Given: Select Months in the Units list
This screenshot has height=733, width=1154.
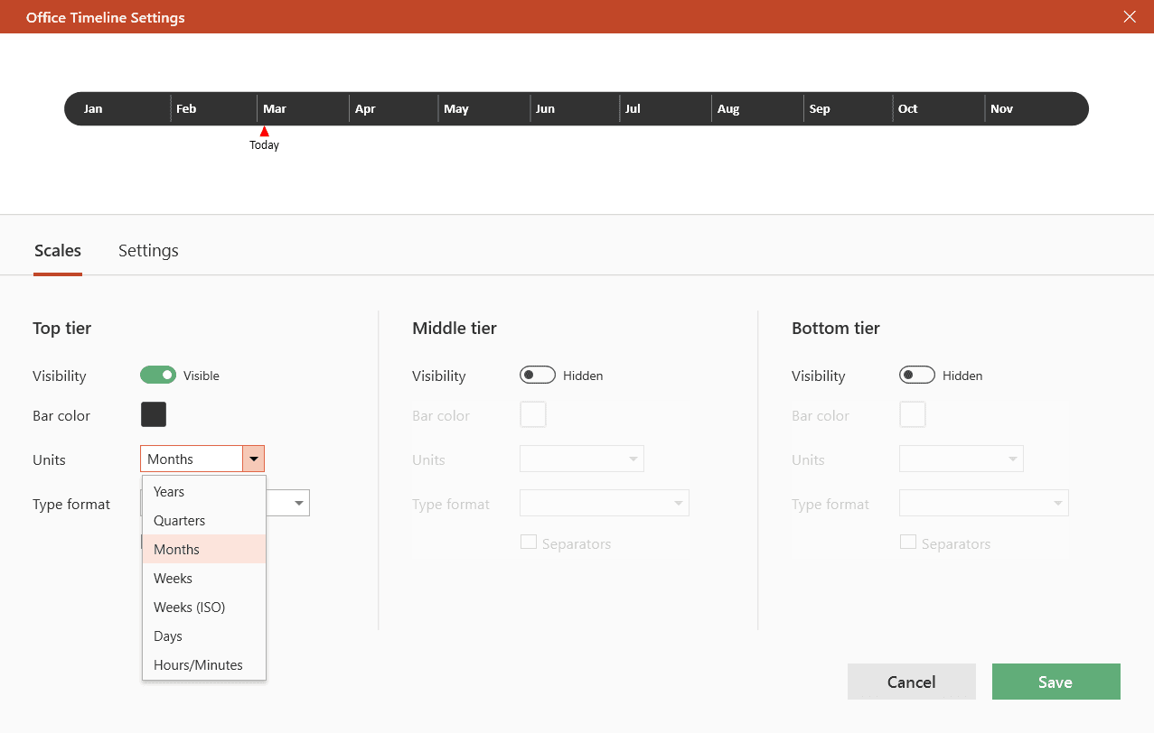Looking at the screenshot, I should [x=204, y=550].
